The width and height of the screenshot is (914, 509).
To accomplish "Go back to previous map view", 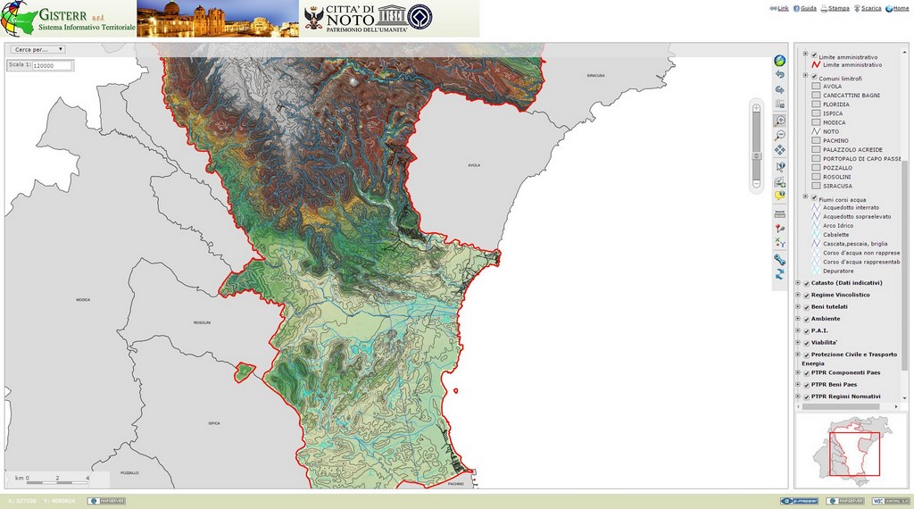I will click(779, 75).
